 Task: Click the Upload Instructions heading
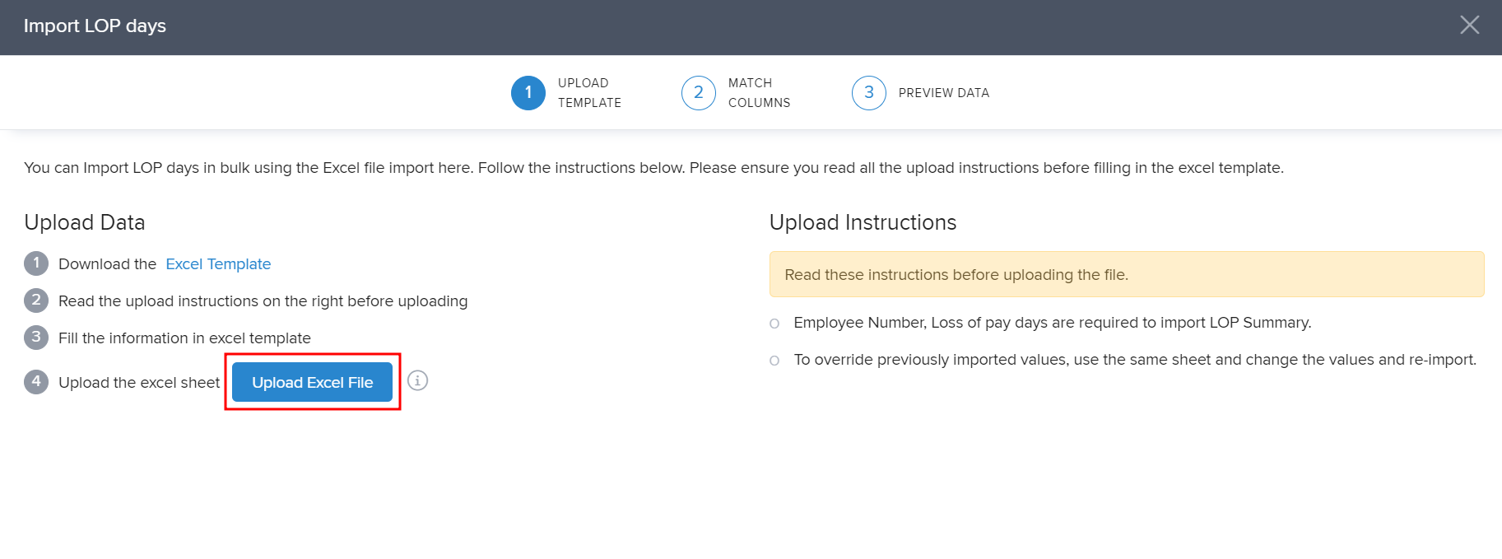coord(863,222)
